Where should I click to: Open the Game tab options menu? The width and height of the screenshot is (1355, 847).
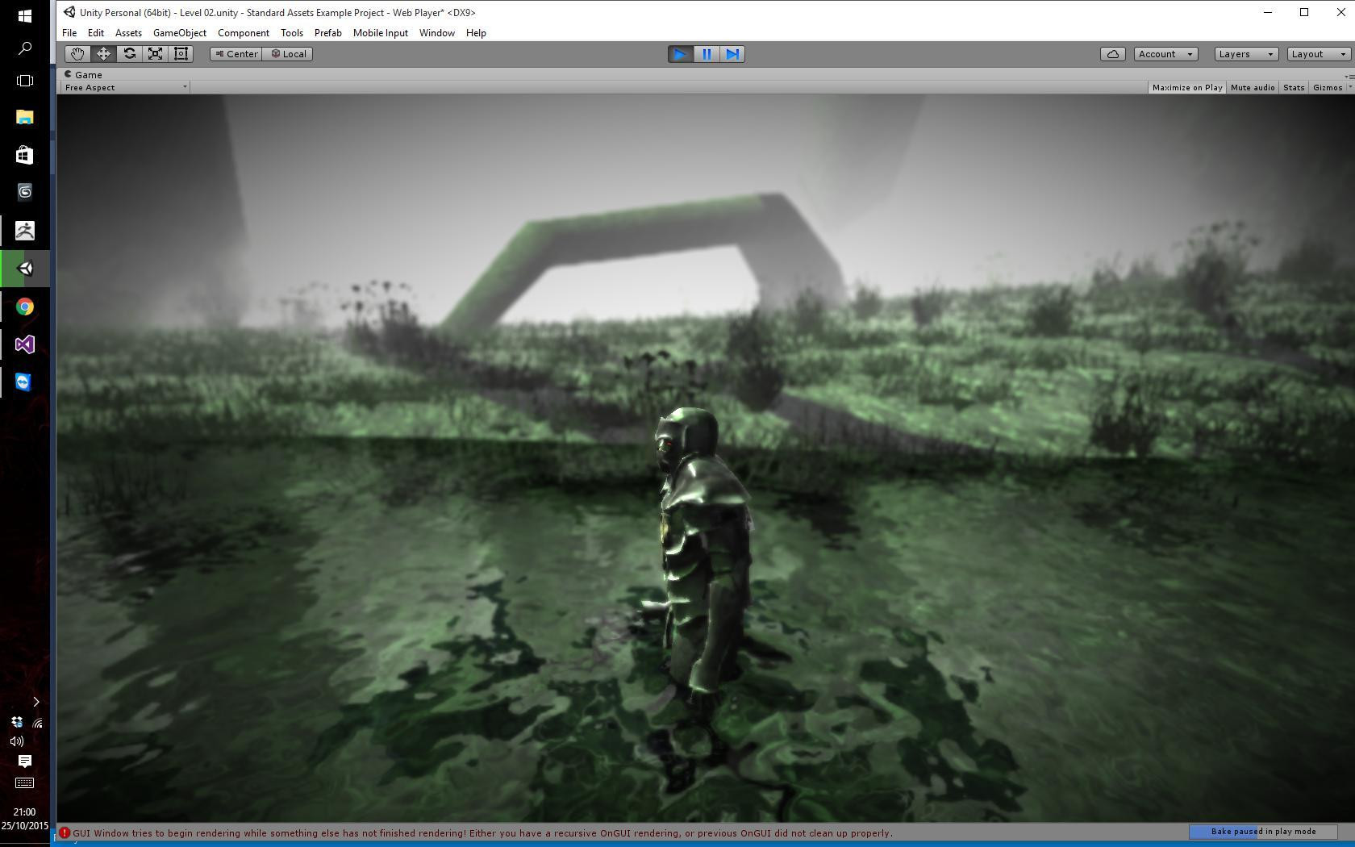(x=1349, y=76)
